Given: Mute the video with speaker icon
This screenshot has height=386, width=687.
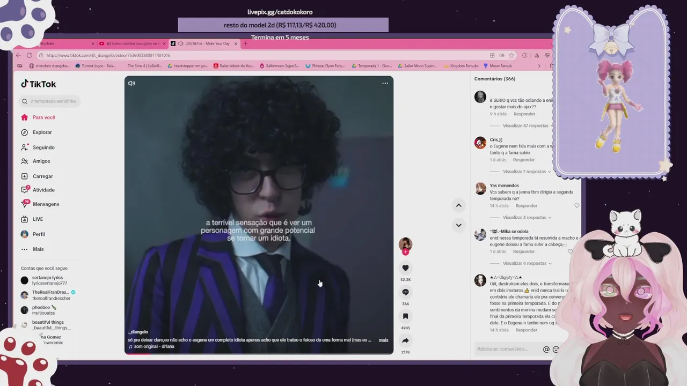Looking at the screenshot, I should click(131, 83).
